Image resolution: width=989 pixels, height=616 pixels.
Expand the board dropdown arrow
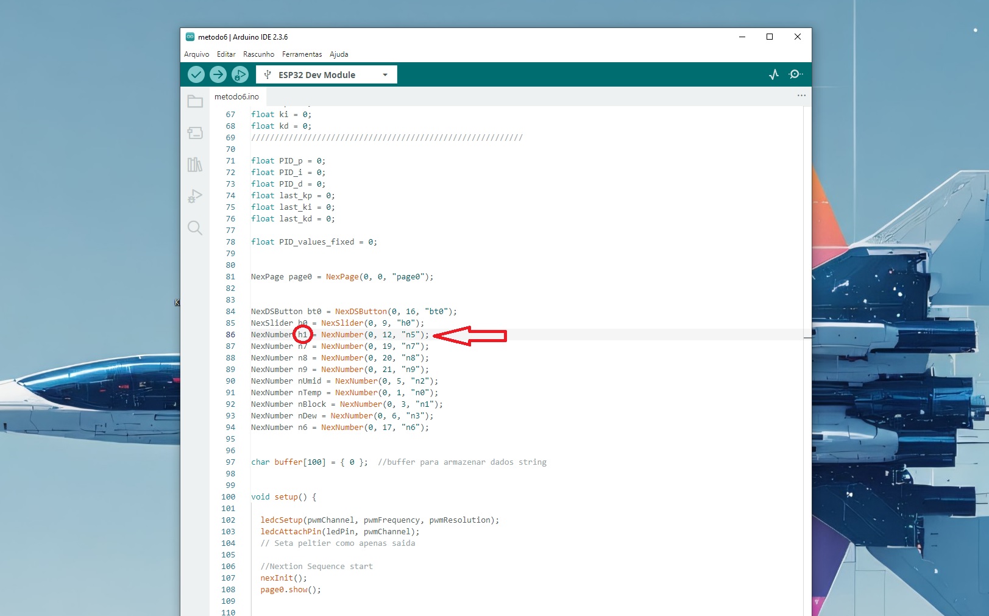pos(385,74)
